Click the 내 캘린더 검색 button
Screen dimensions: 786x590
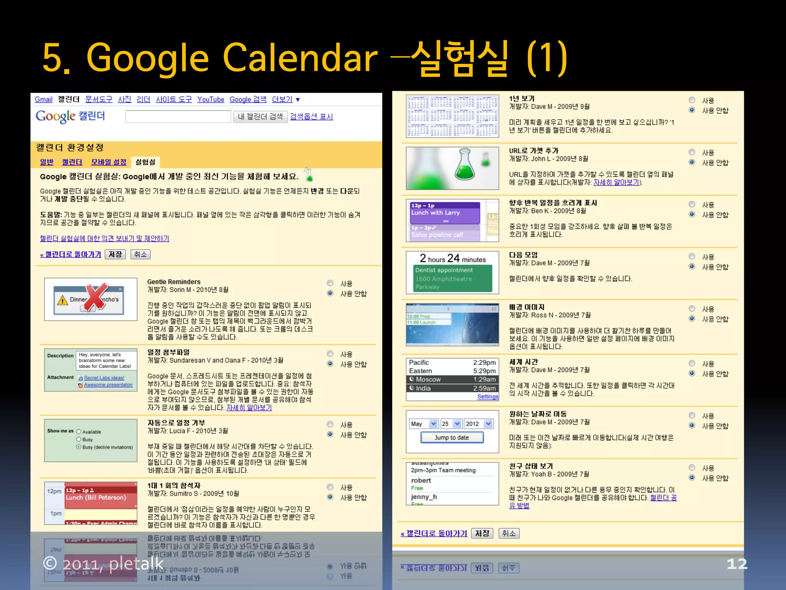260,116
